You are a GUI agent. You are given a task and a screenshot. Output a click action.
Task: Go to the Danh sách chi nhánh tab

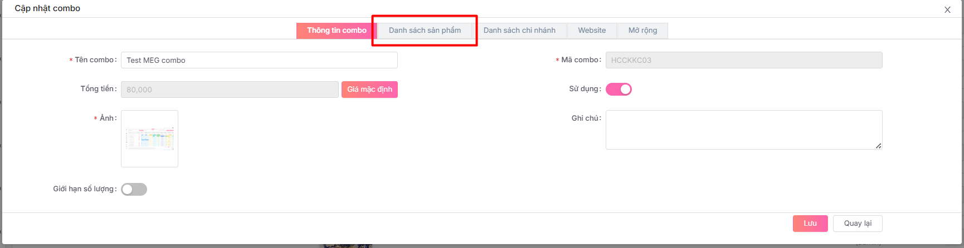[519, 31]
